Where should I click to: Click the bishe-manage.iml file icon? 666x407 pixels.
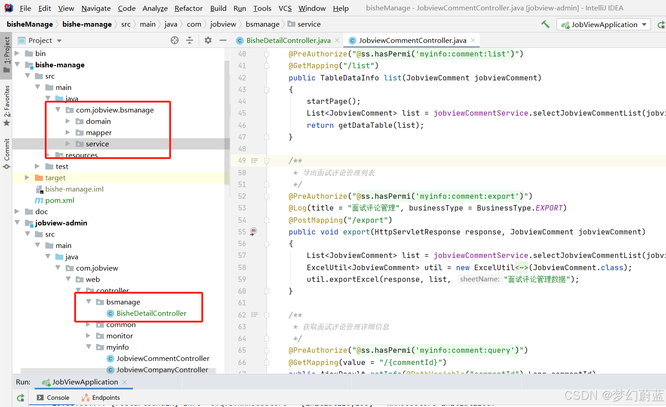[x=39, y=189]
